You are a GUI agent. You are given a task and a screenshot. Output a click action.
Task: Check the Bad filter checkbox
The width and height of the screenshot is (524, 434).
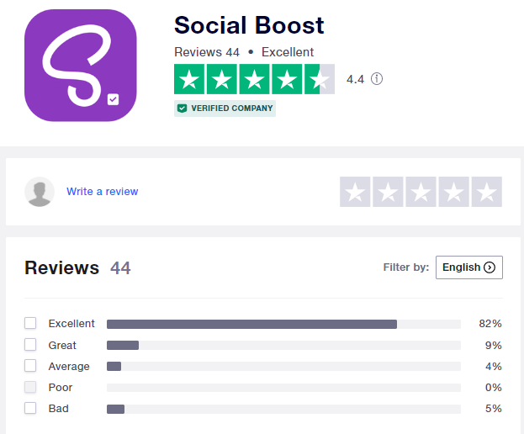30,408
